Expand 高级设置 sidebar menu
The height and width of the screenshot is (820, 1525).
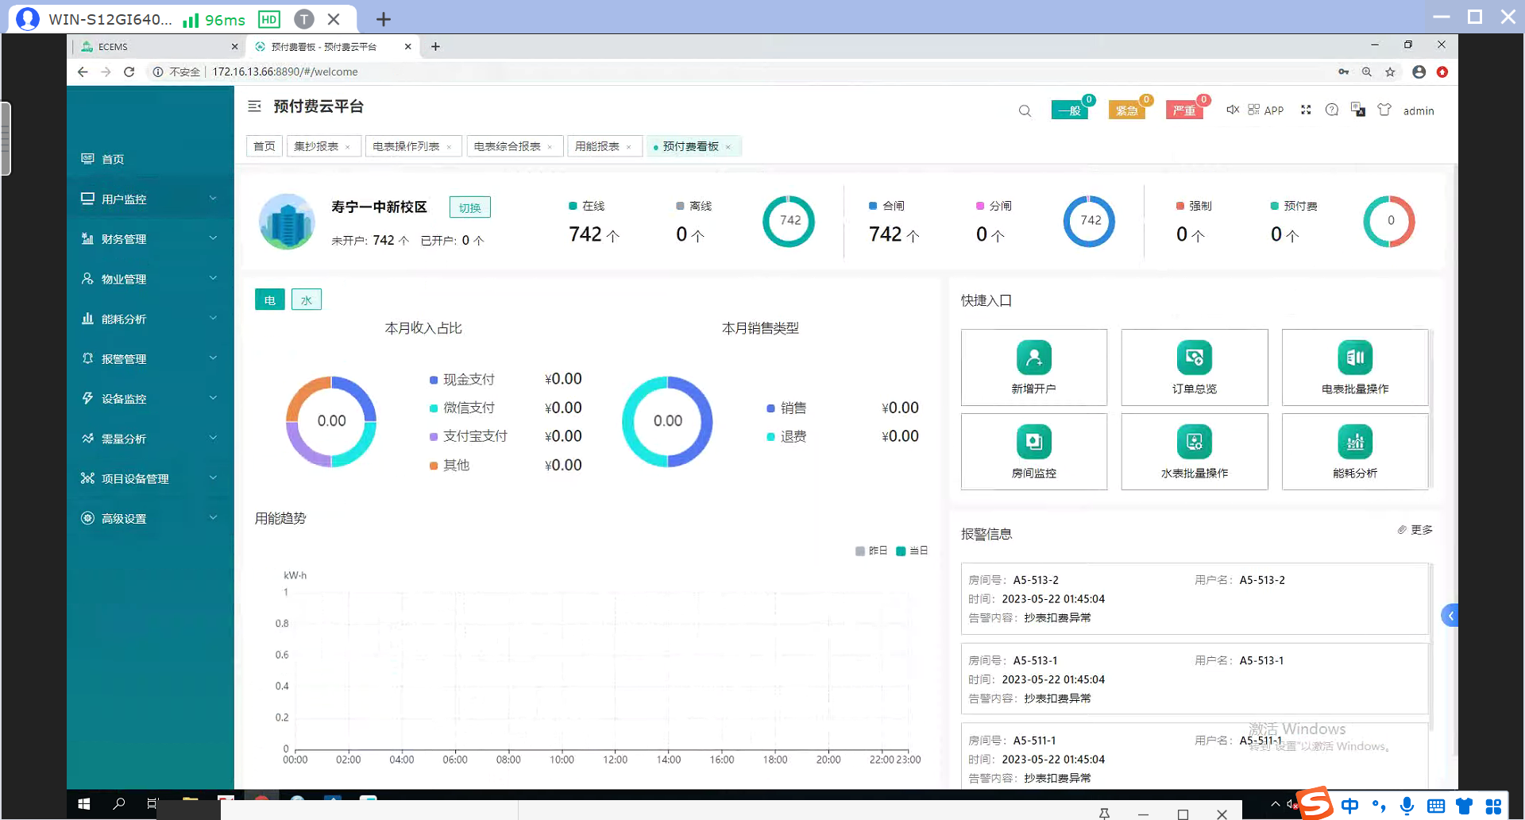coord(150,518)
